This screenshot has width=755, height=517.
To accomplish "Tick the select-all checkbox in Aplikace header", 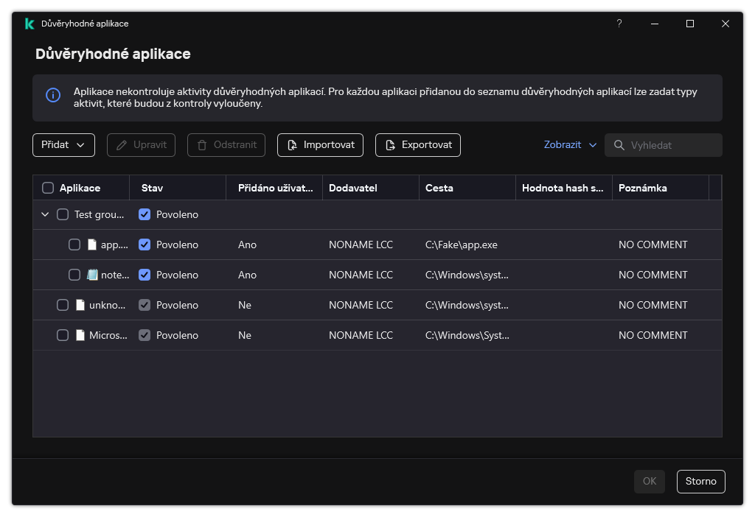I will tap(48, 188).
